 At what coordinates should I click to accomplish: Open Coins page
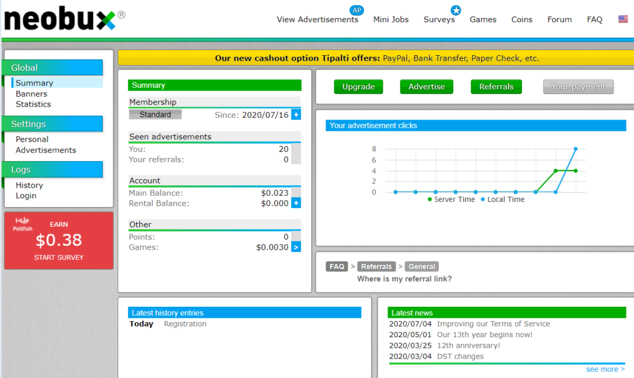coord(521,19)
